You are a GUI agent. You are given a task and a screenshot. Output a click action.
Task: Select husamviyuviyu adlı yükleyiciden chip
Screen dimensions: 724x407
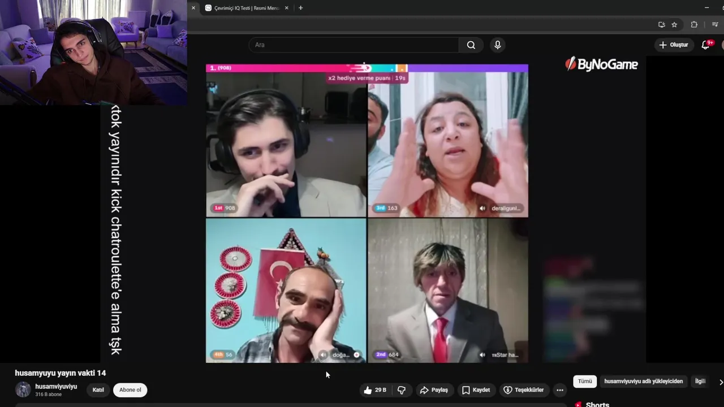coord(643,382)
